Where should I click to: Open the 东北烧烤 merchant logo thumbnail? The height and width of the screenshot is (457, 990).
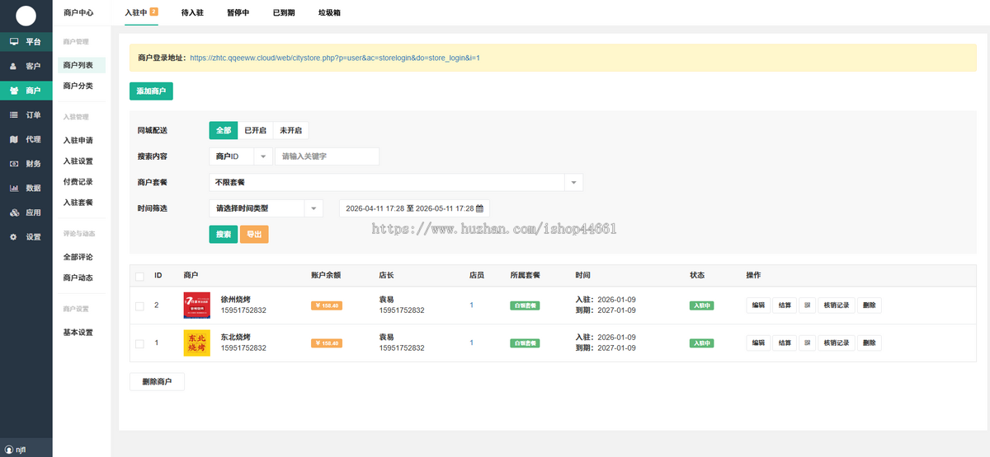(196, 343)
